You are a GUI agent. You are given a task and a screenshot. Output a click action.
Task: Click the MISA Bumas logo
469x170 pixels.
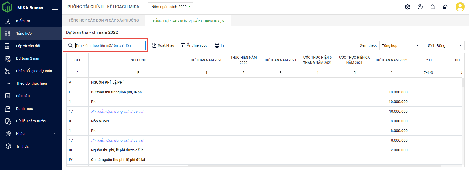coord(7,7)
